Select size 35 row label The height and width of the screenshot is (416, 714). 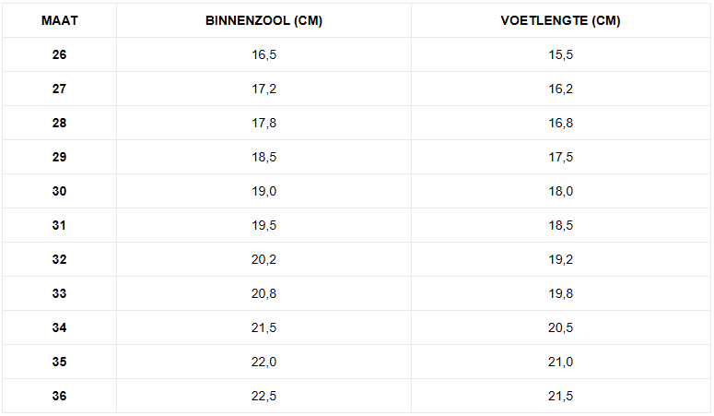tap(59, 362)
